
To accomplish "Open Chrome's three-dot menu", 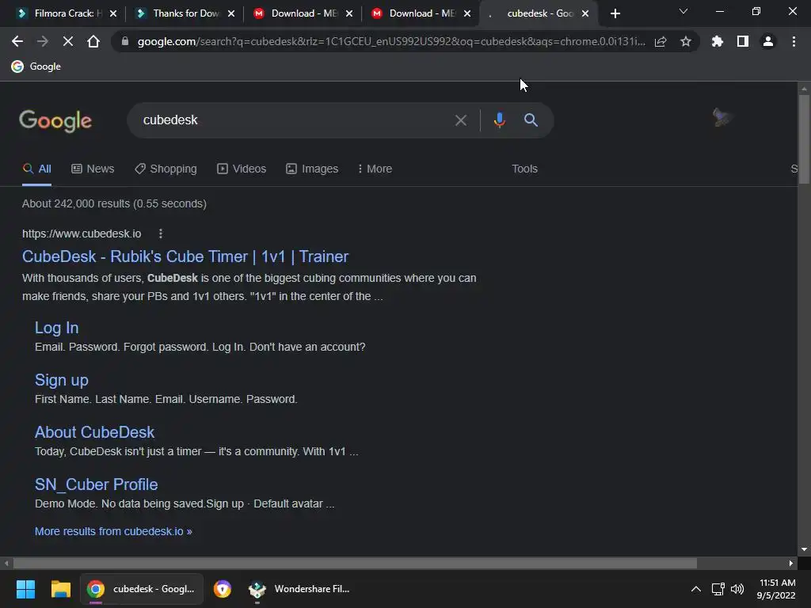I will [794, 41].
